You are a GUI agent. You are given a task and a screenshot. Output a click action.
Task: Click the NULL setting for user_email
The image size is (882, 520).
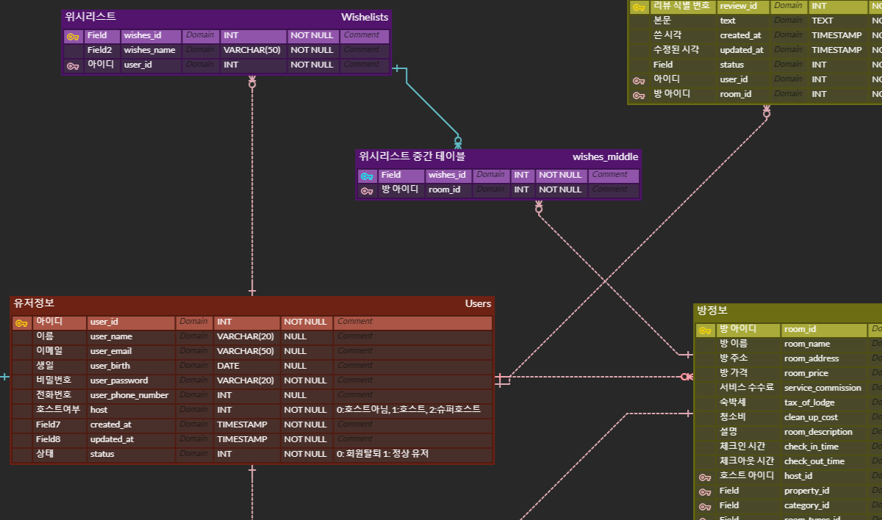[295, 351]
